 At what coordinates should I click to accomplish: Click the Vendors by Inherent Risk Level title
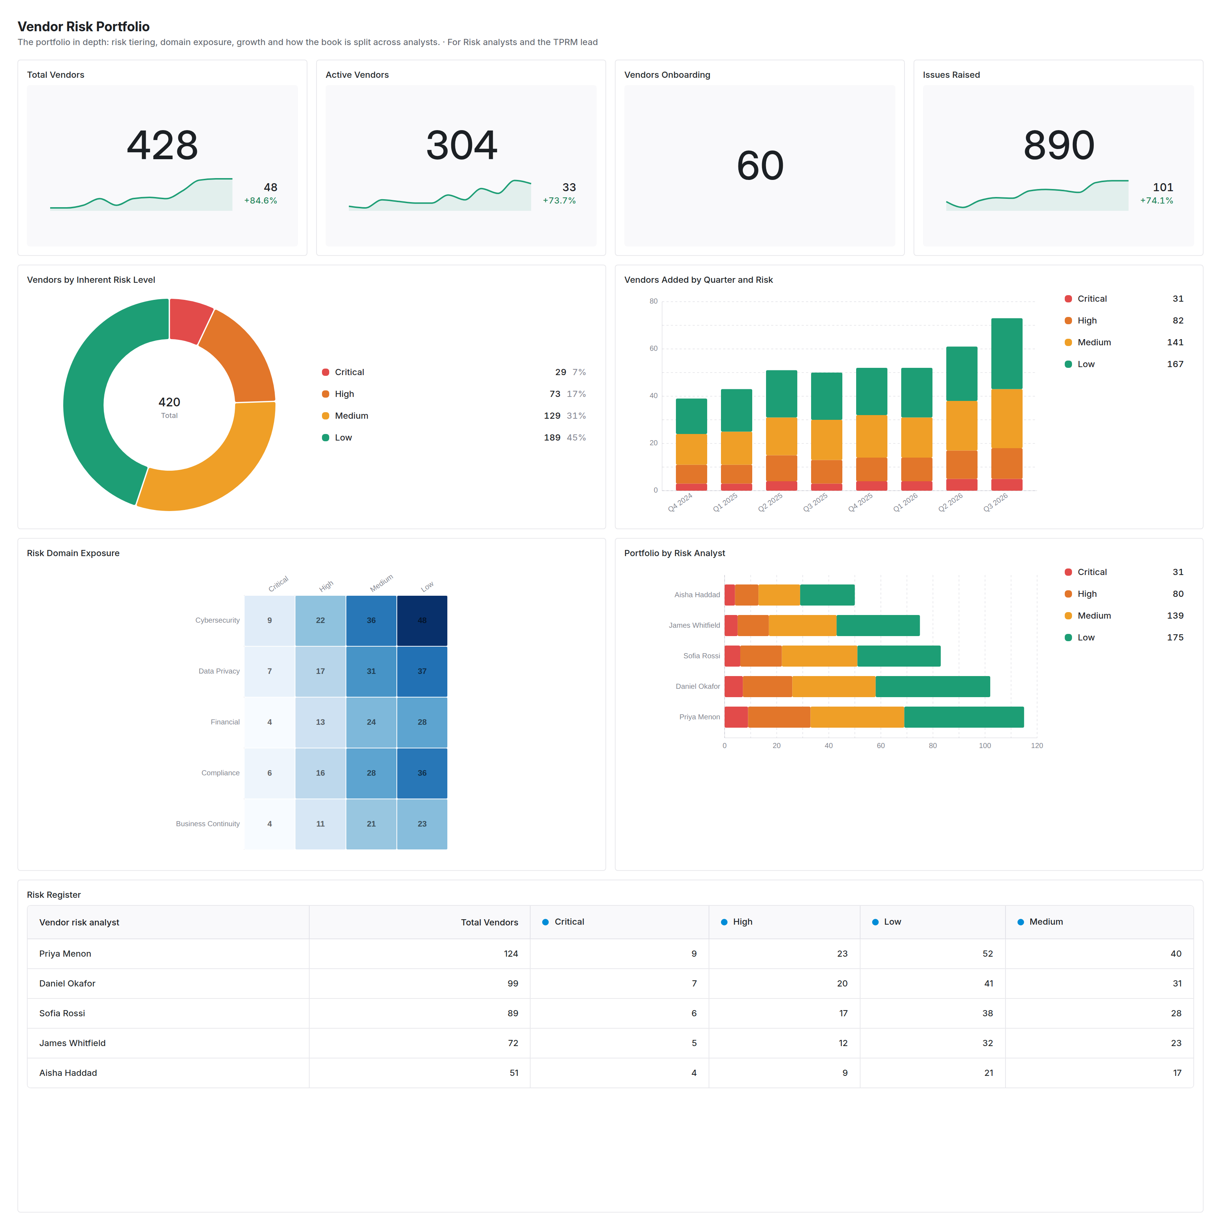[91, 280]
